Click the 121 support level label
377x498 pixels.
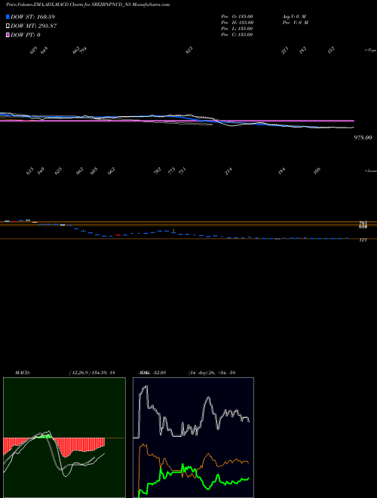coord(363,240)
